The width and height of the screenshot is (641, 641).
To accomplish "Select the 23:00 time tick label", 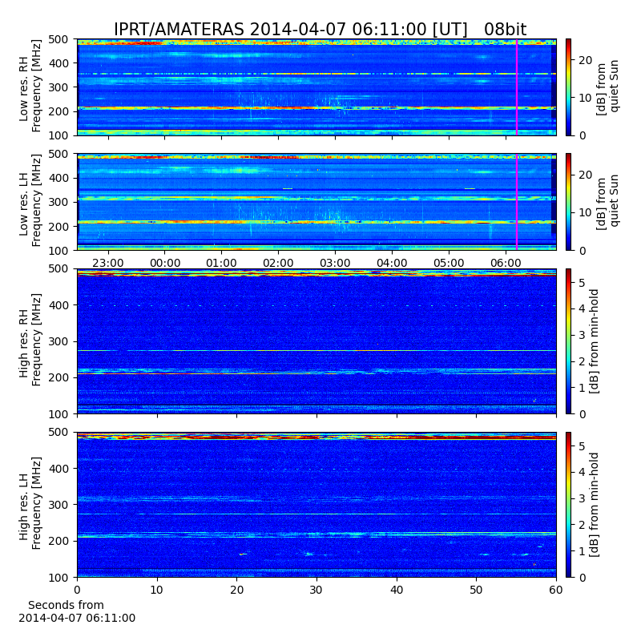I will click(107, 263).
